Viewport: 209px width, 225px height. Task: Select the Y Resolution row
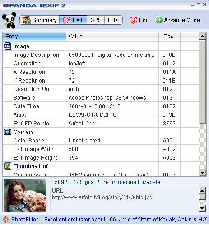tap(101, 80)
